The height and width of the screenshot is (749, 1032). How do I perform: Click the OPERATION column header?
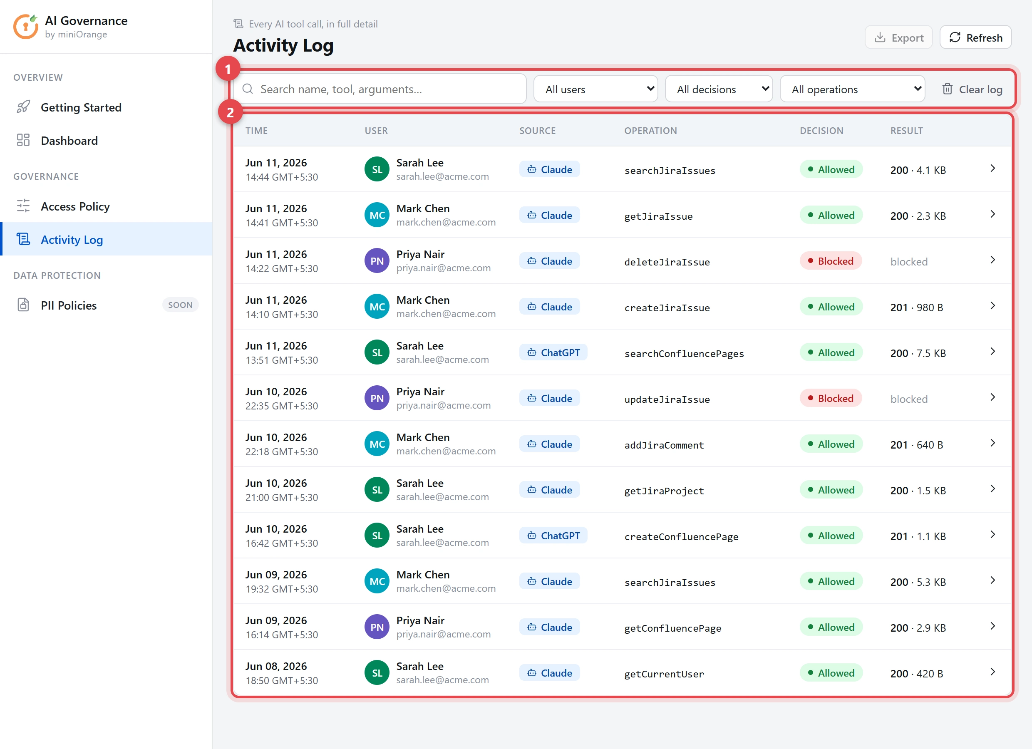click(651, 131)
